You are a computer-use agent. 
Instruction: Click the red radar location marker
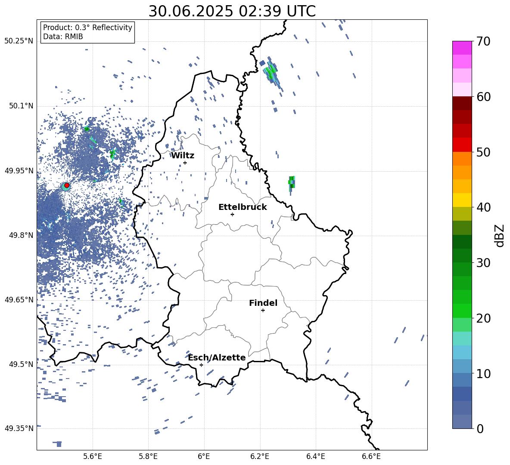[67, 185]
